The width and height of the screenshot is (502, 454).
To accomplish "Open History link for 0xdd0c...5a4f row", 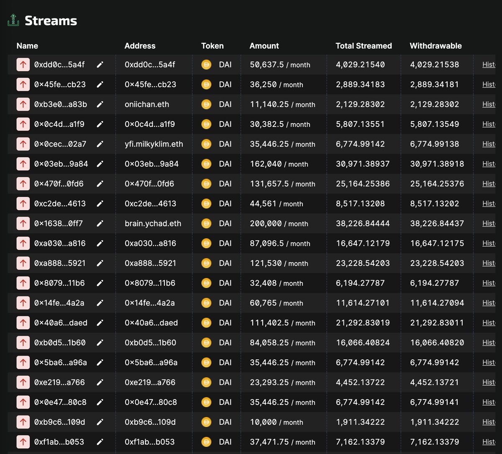I will pos(489,64).
